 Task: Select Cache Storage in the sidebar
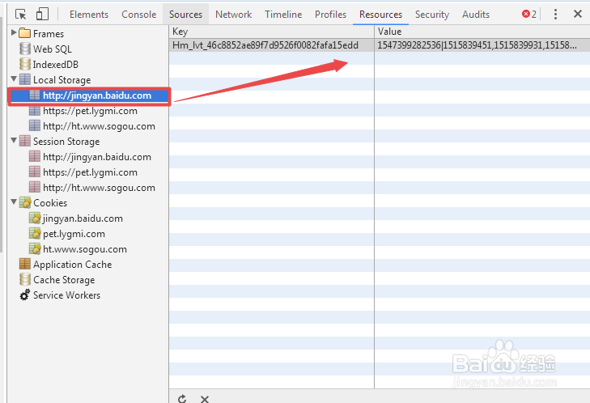(x=64, y=280)
